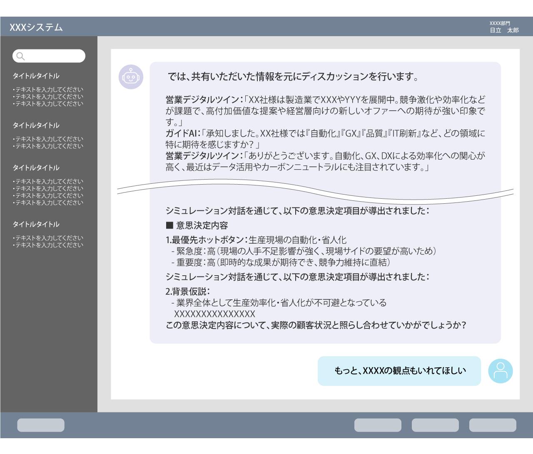
Task: Click the XXXX部門 department label
Action: [499, 23]
